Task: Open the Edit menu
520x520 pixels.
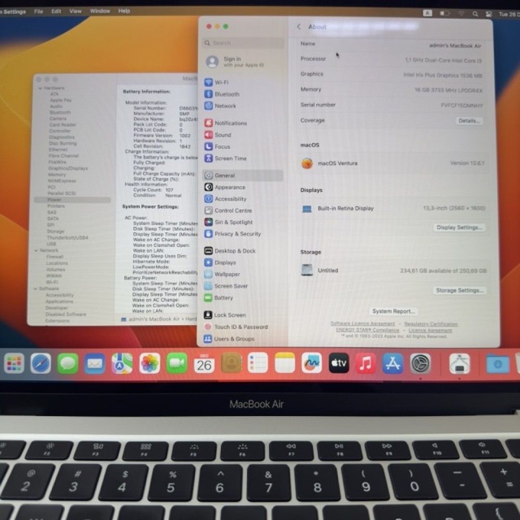Action: (x=56, y=11)
